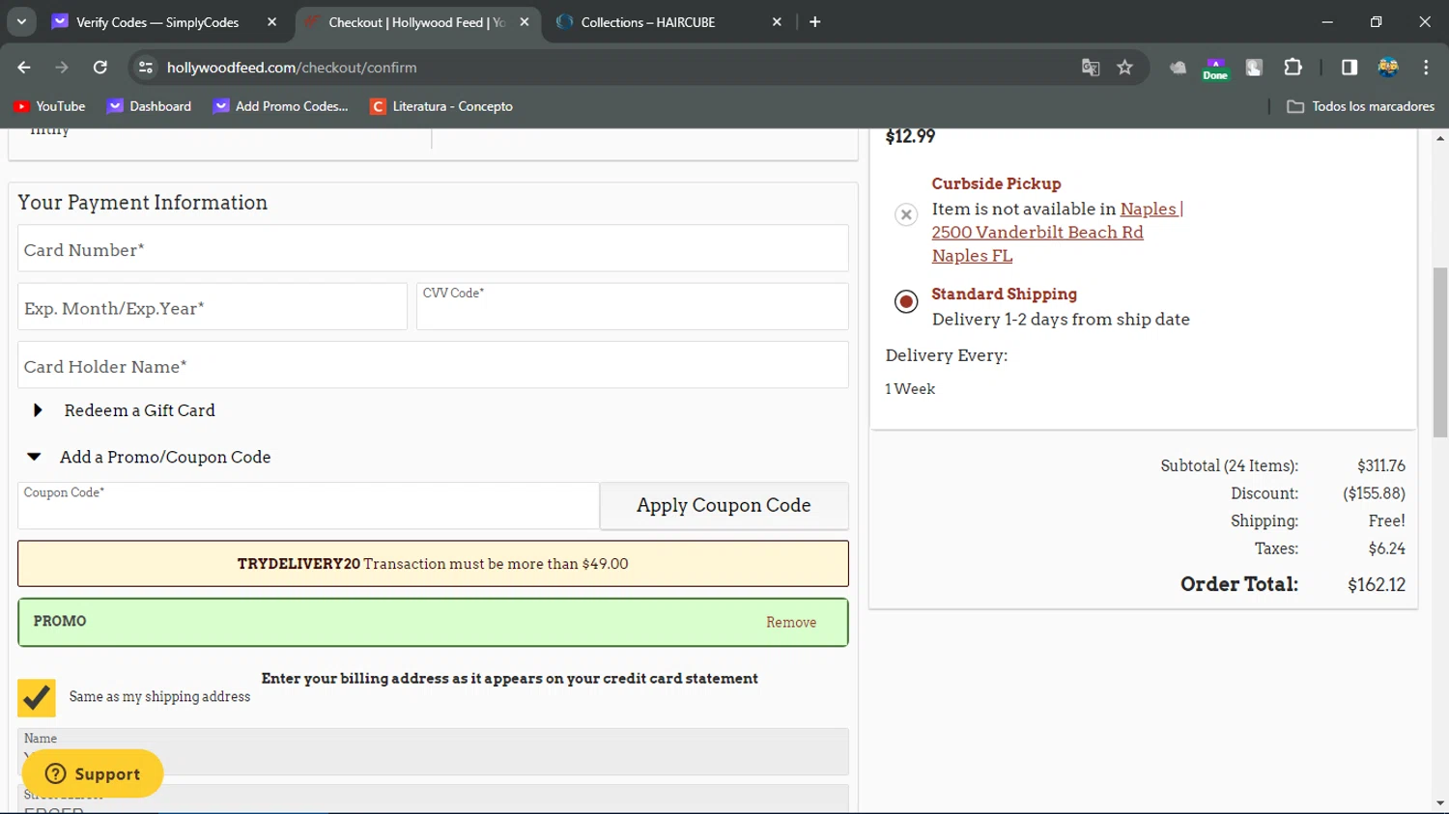Image resolution: width=1449 pixels, height=814 pixels.
Task: Open the browser Extensions puzzle icon
Action: coord(1293,68)
